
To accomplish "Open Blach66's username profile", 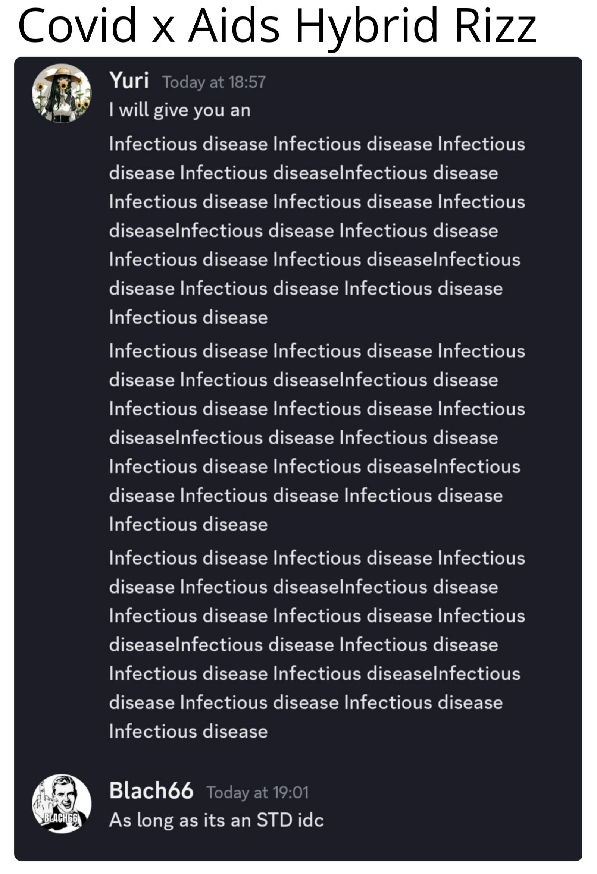I will (151, 790).
